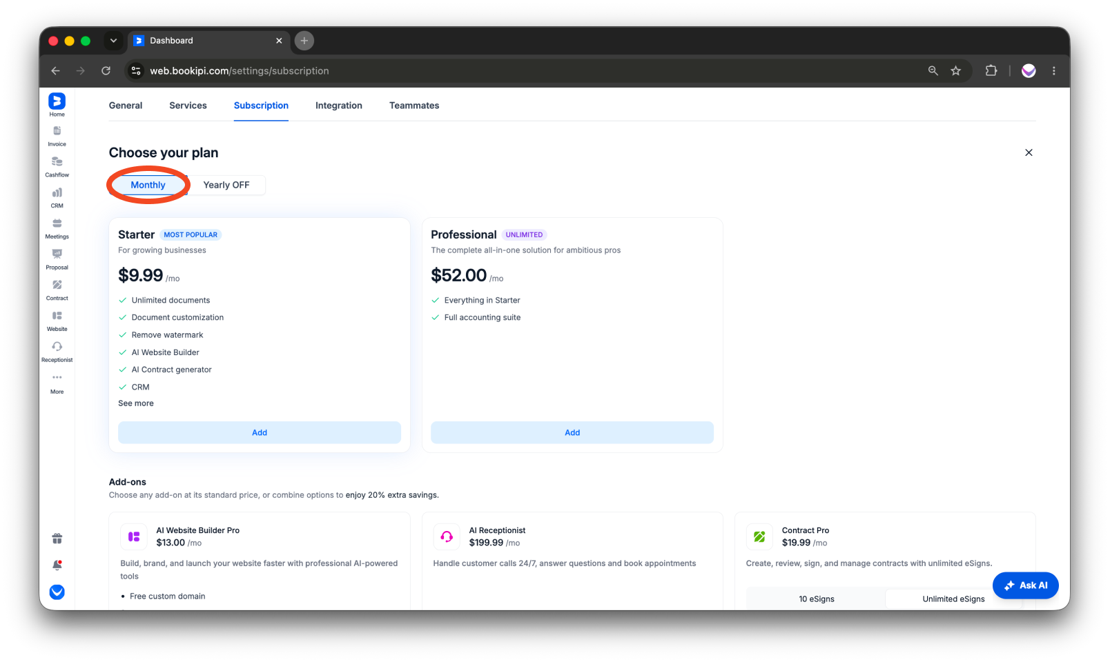Go back in browser history
The height and width of the screenshot is (662, 1110).
[x=56, y=70]
